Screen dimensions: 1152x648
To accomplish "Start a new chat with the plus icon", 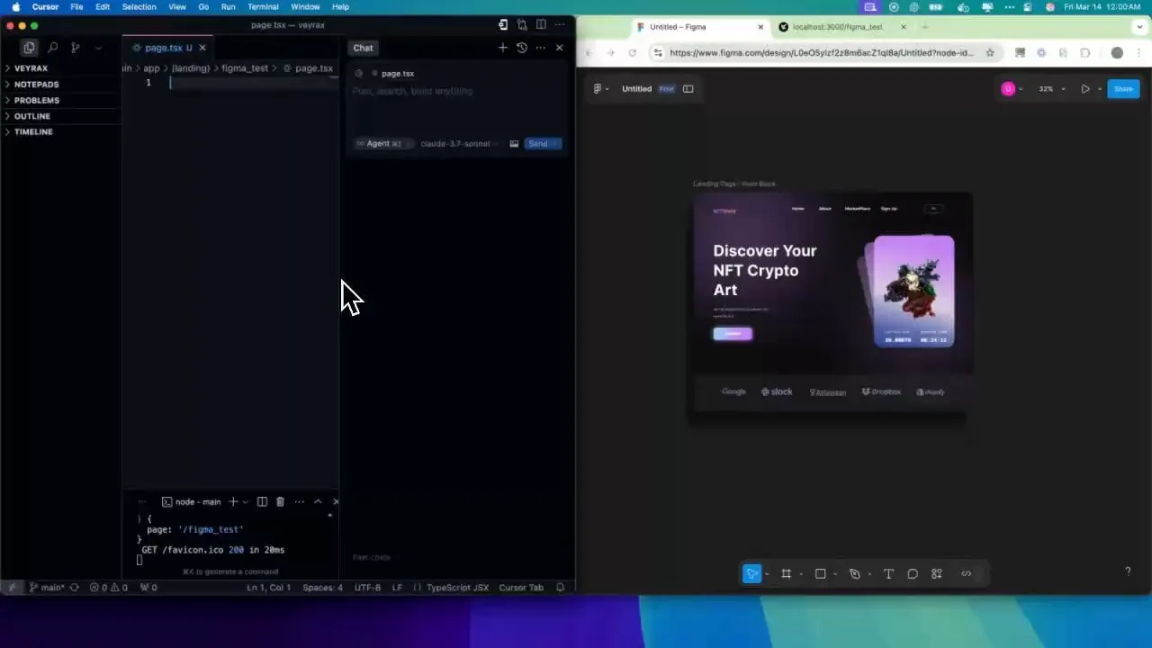I will point(502,48).
